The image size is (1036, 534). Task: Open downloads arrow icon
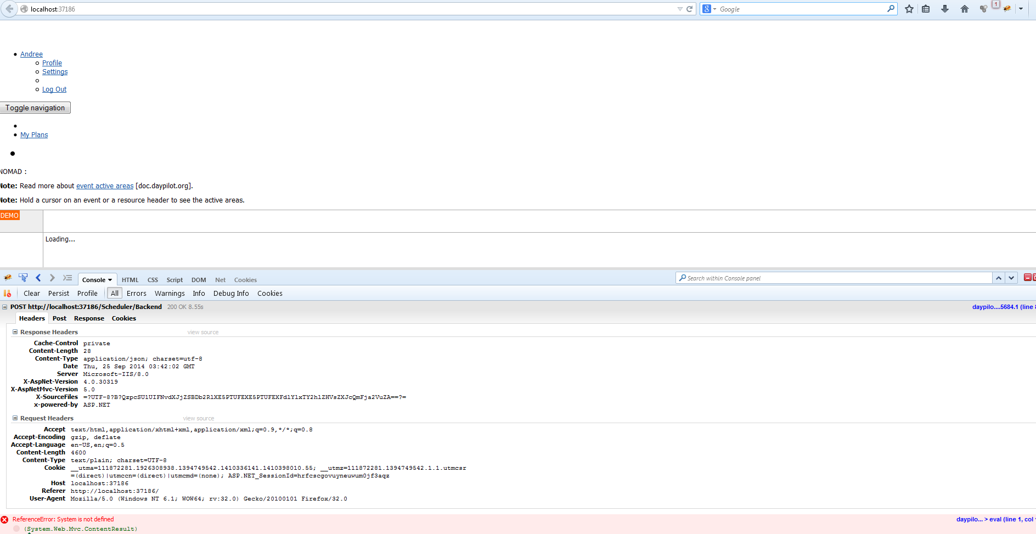point(945,9)
